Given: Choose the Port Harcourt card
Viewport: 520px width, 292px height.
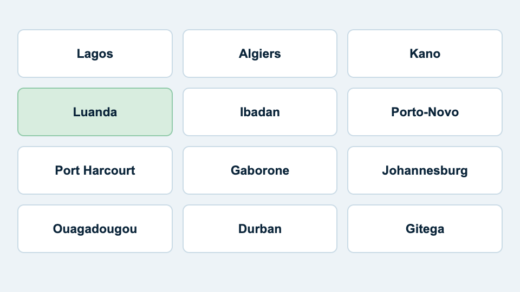Looking at the screenshot, I should 95,170.
